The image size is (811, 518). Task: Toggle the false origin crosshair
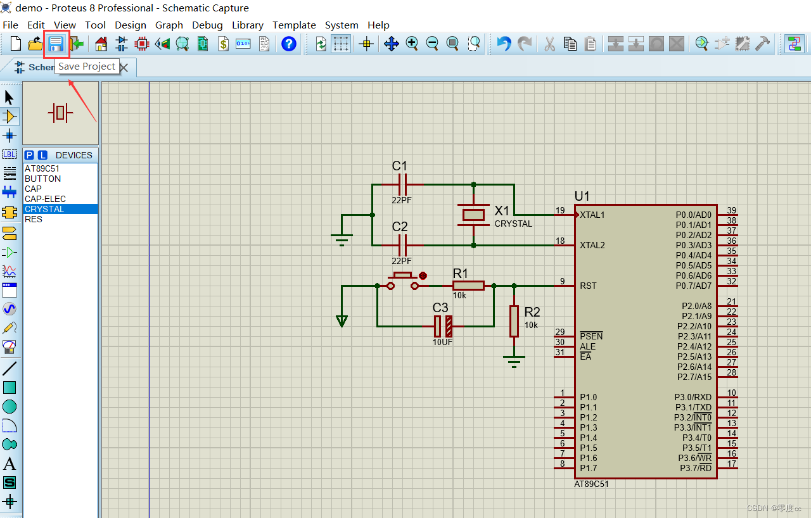click(x=366, y=44)
